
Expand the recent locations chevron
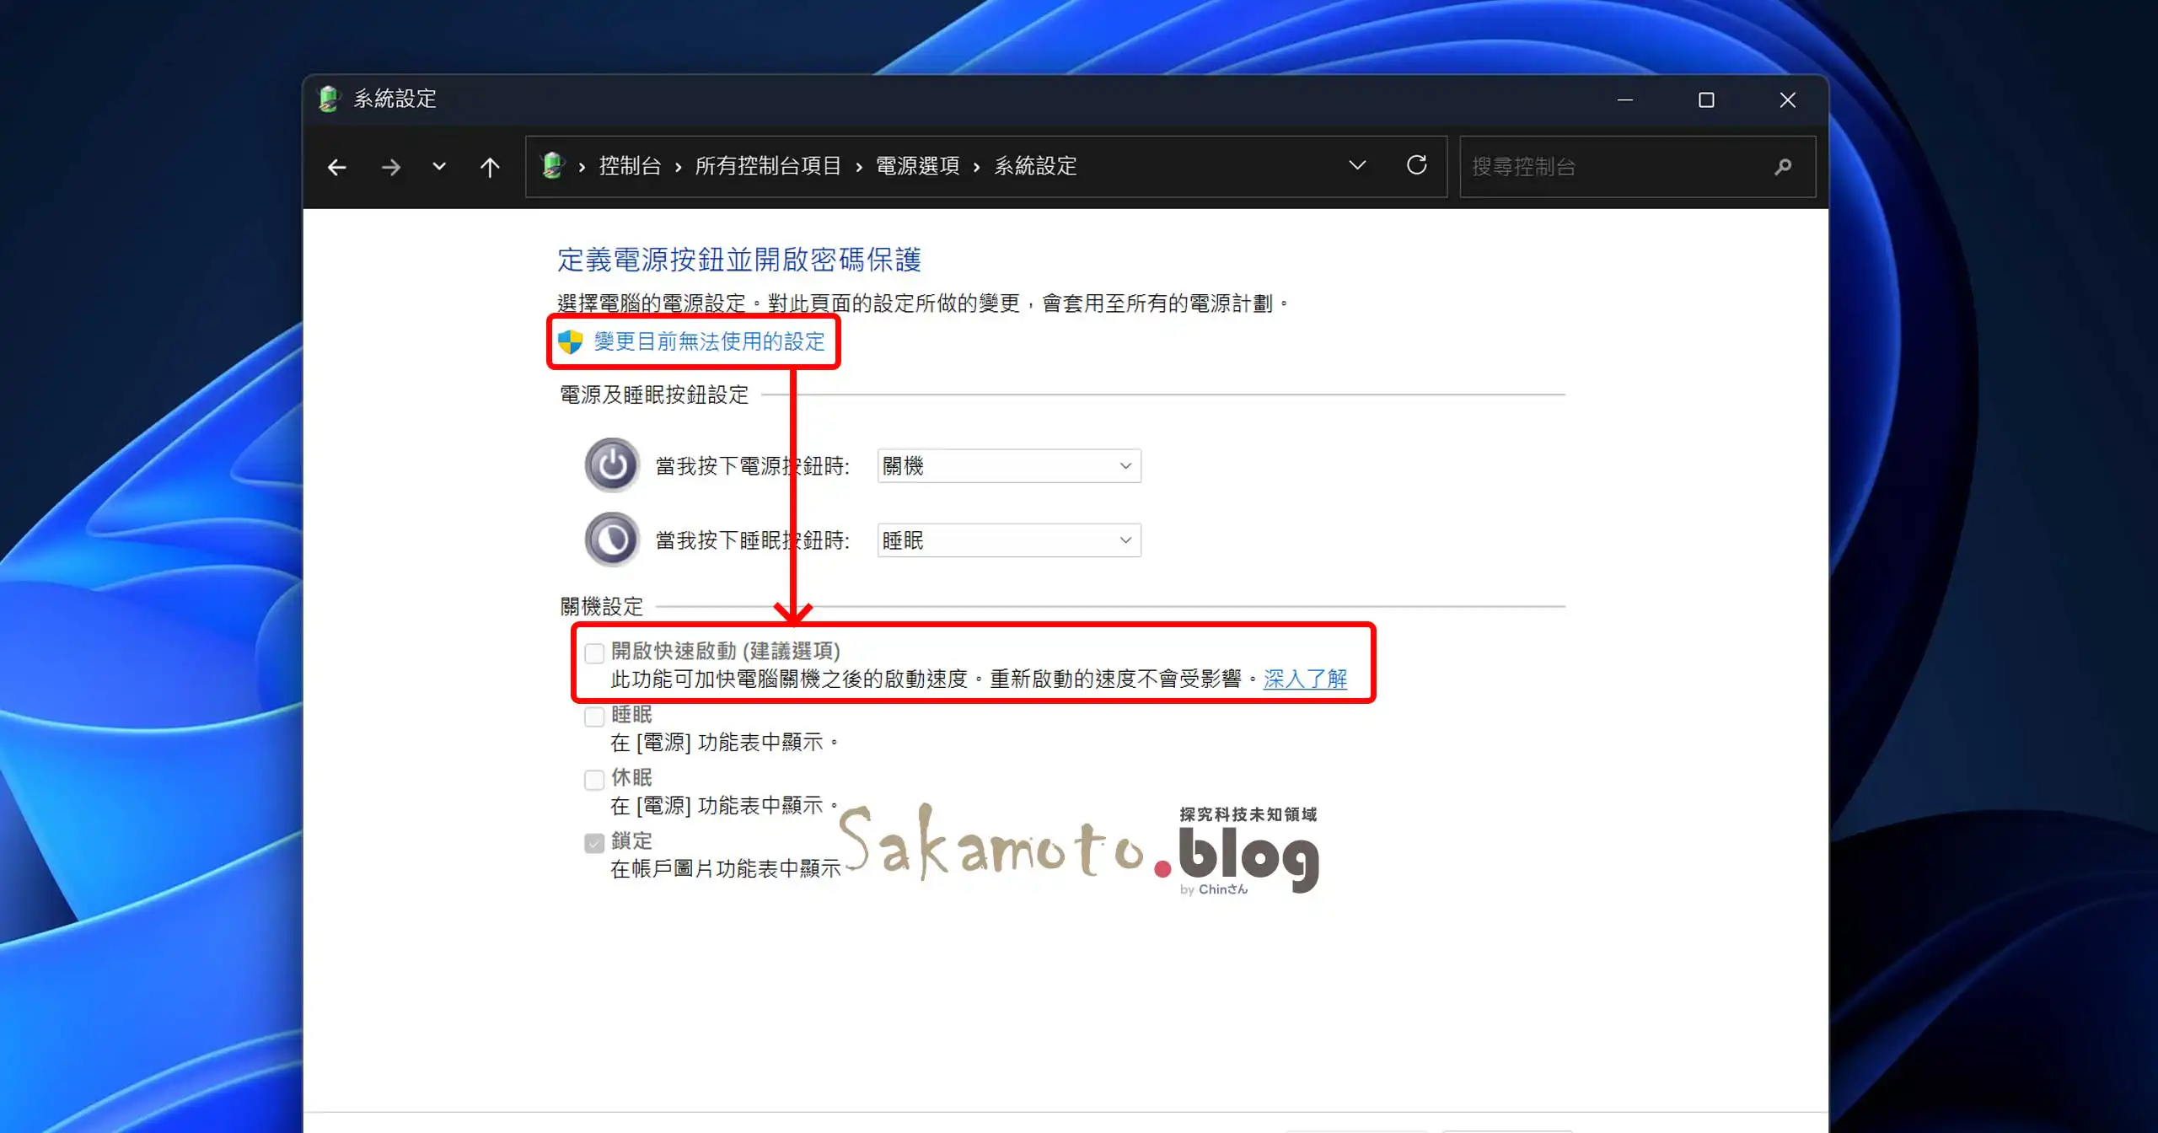coord(439,167)
